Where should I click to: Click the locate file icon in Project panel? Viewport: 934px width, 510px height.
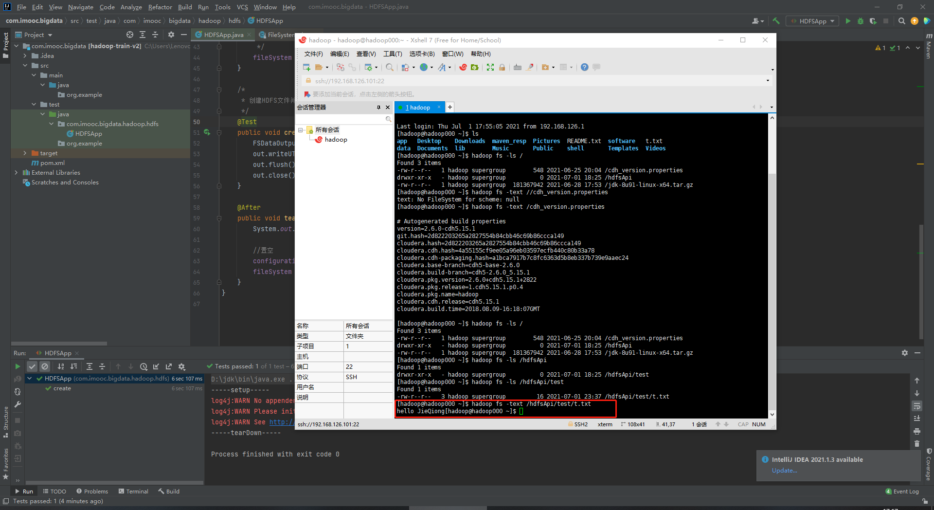tap(130, 35)
